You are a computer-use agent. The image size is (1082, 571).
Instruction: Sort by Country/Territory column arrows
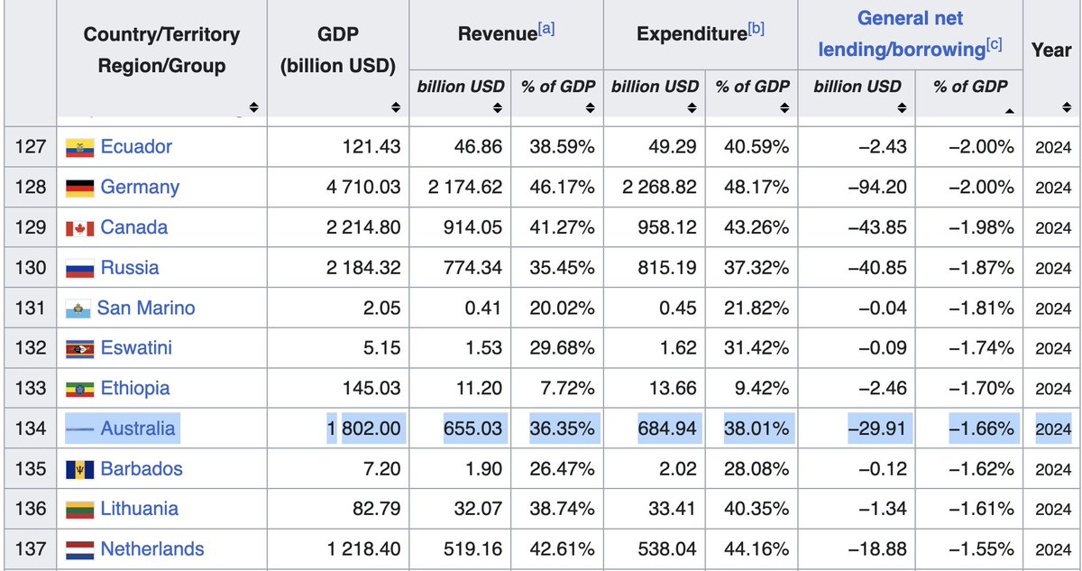click(x=253, y=108)
